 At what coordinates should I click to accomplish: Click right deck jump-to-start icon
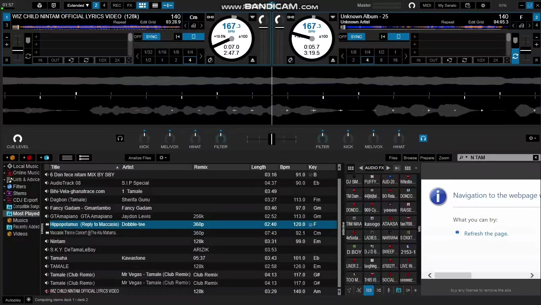(x=383, y=37)
